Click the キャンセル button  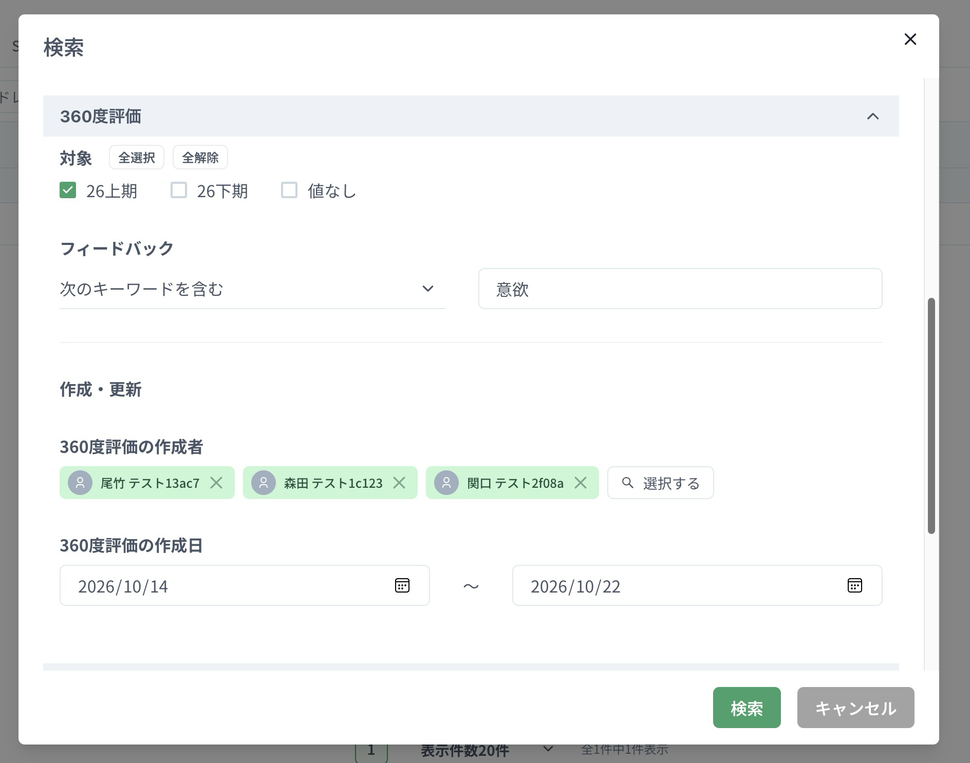[x=856, y=708]
